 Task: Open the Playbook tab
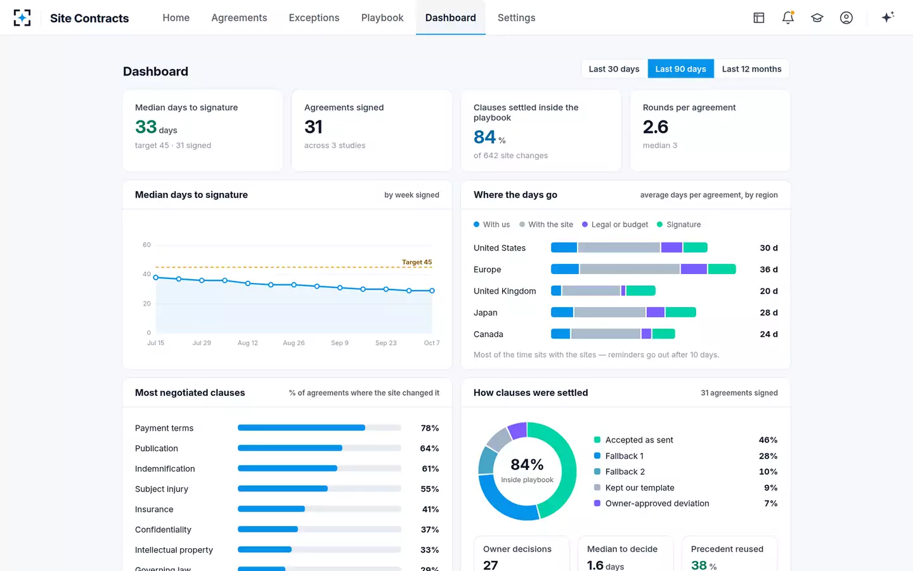[x=382, y=18]
